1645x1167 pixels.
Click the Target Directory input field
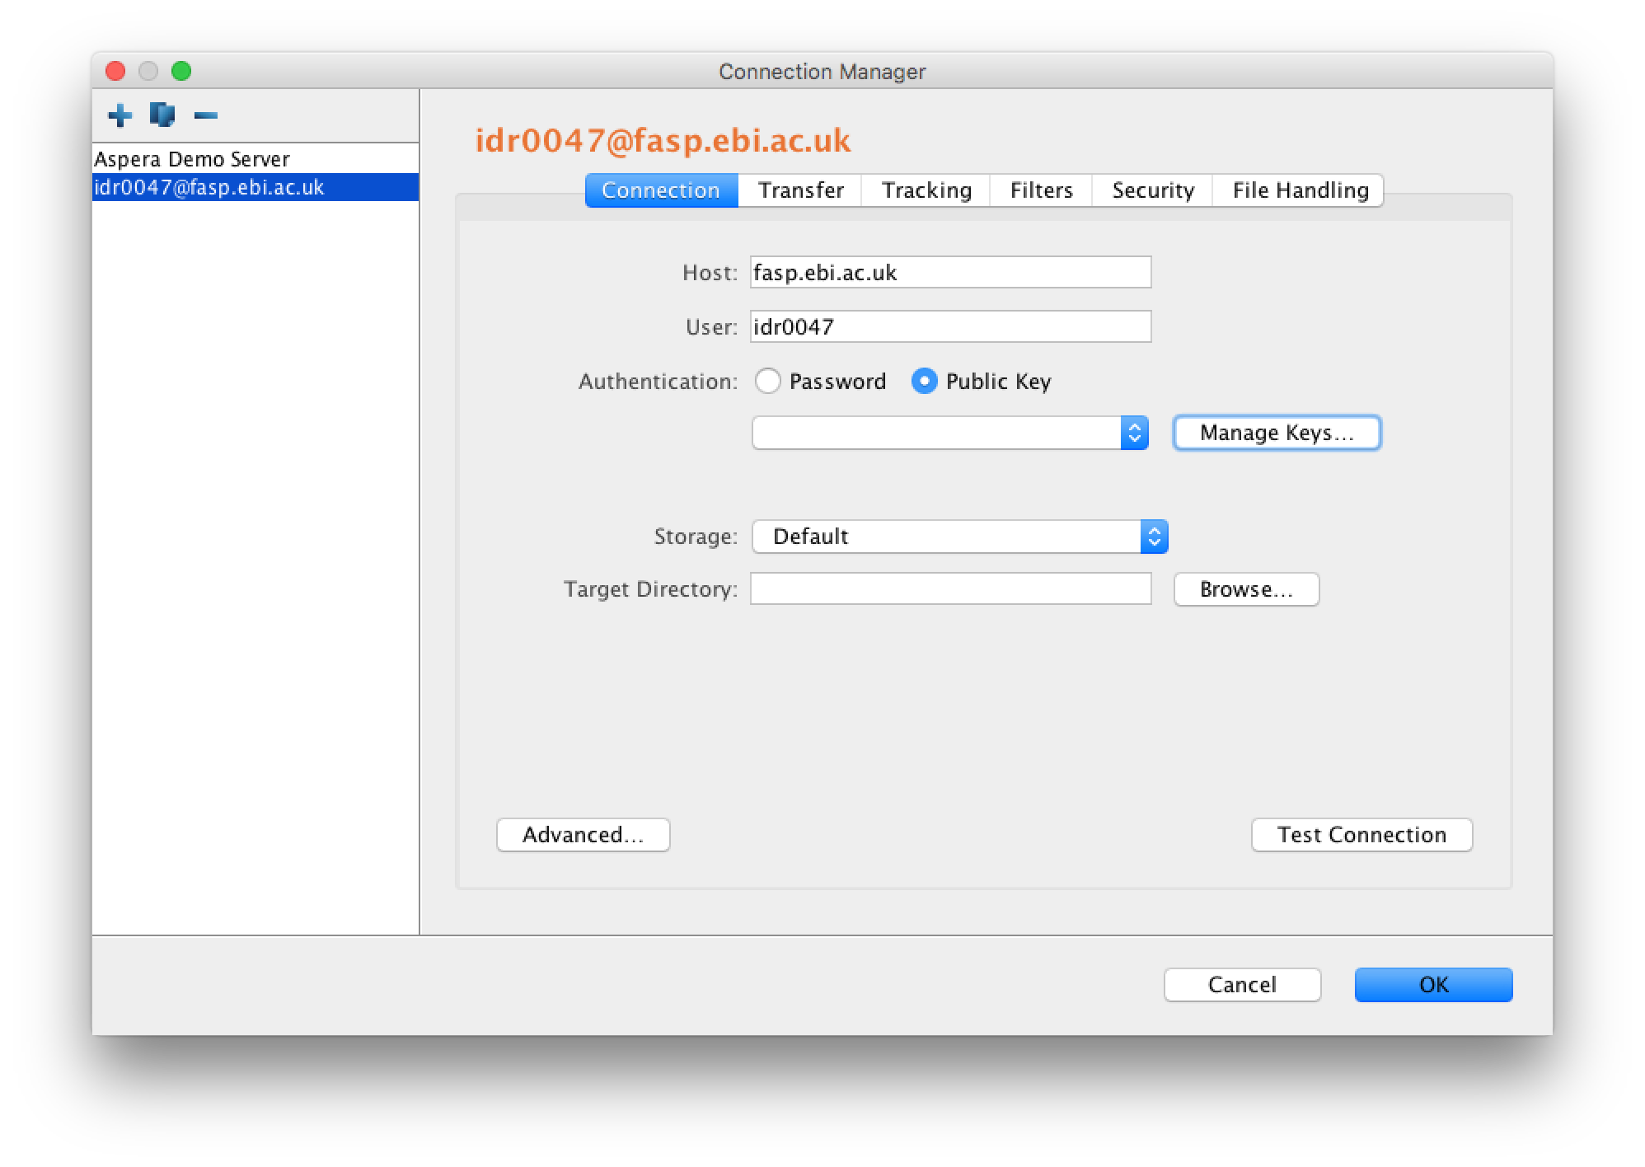[950, 588]
